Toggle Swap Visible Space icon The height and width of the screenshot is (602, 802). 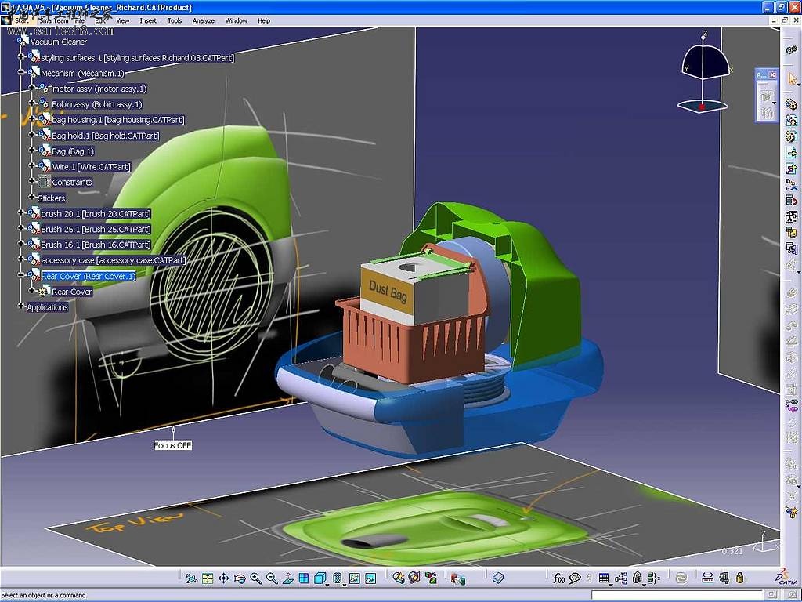370,578
